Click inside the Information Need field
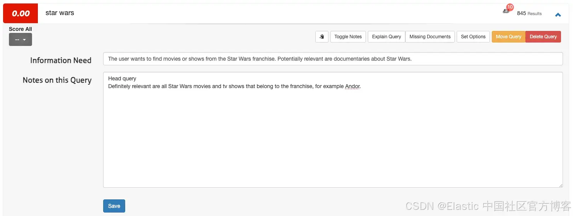The image size is (573, 216). coord(333,59)
